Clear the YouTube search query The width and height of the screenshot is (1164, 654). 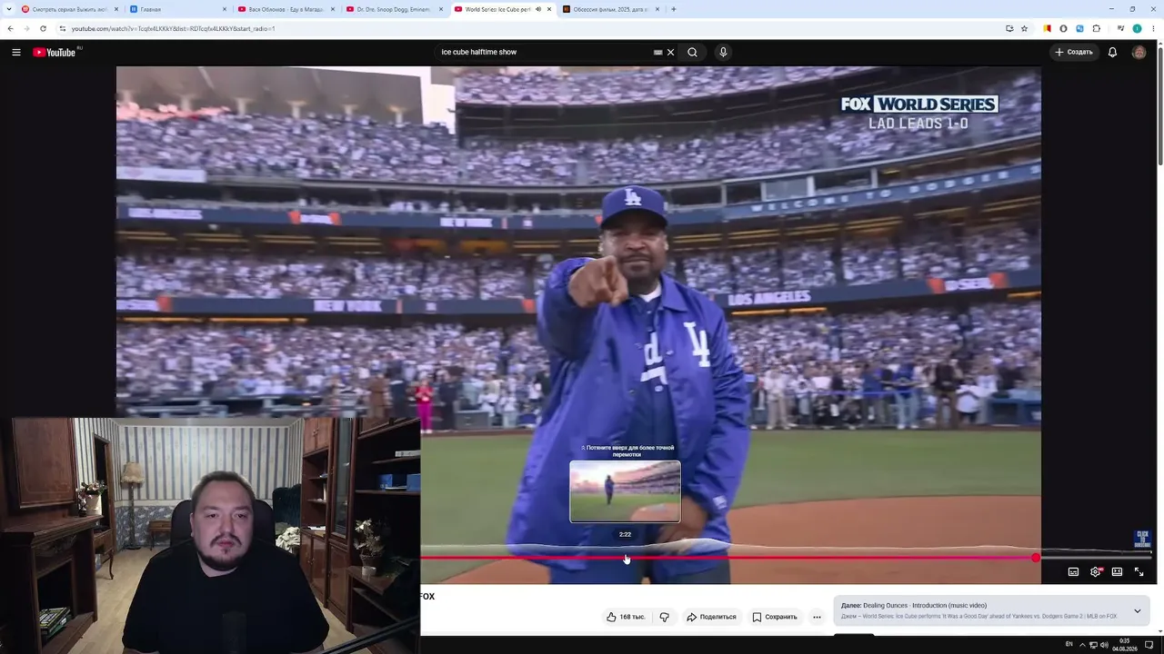tap(671, 52)
